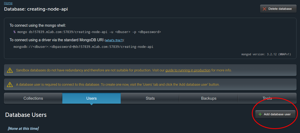Click the Add database user button
Screen dimensions: 300x133
275,114
